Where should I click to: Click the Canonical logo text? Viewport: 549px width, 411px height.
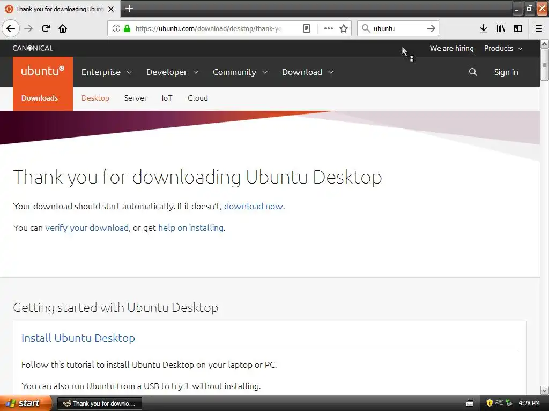click(x=33, y=48)
